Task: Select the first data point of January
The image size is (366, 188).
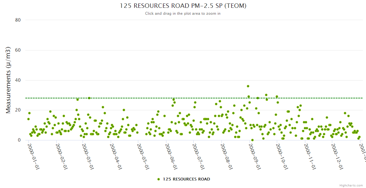Action: click(x=28, y=119)
